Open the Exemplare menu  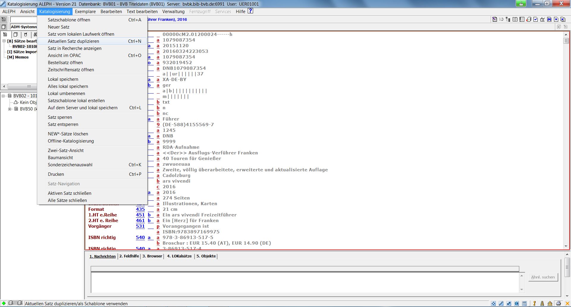[85, 12]
